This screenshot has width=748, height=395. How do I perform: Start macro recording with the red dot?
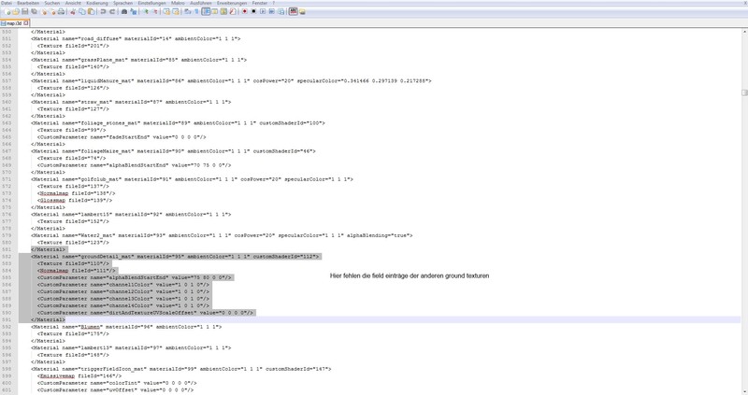pos(244,11)
